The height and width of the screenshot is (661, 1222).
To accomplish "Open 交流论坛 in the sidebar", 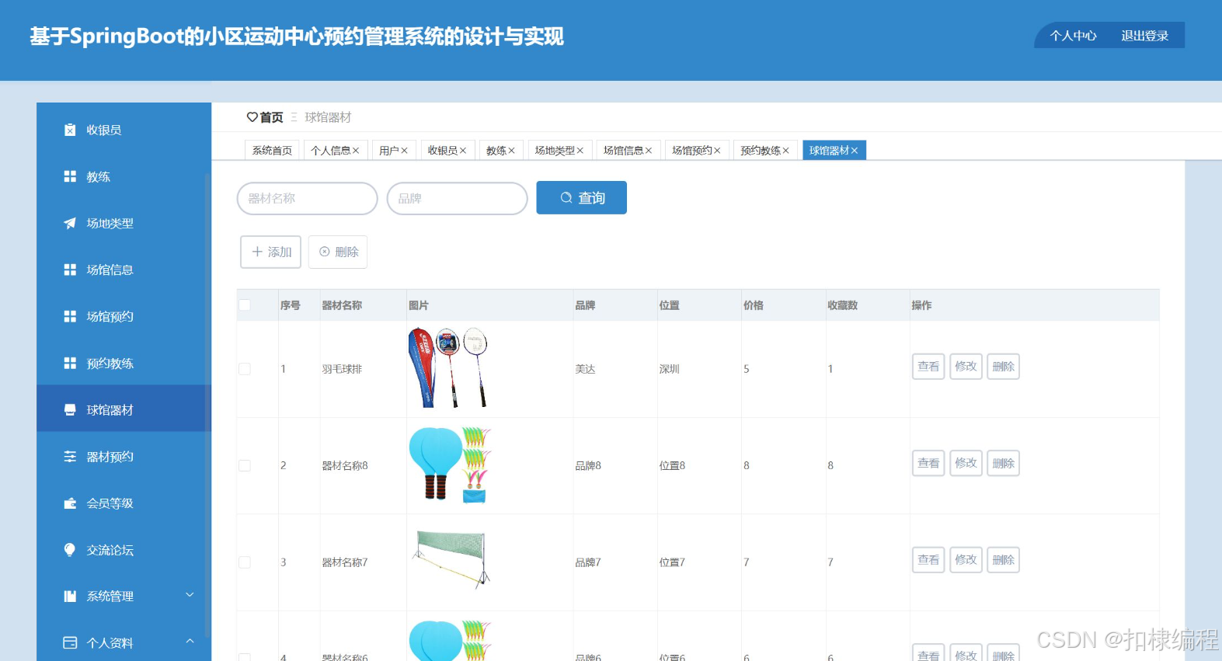I will pyautogui.click(x=124, y=550).
